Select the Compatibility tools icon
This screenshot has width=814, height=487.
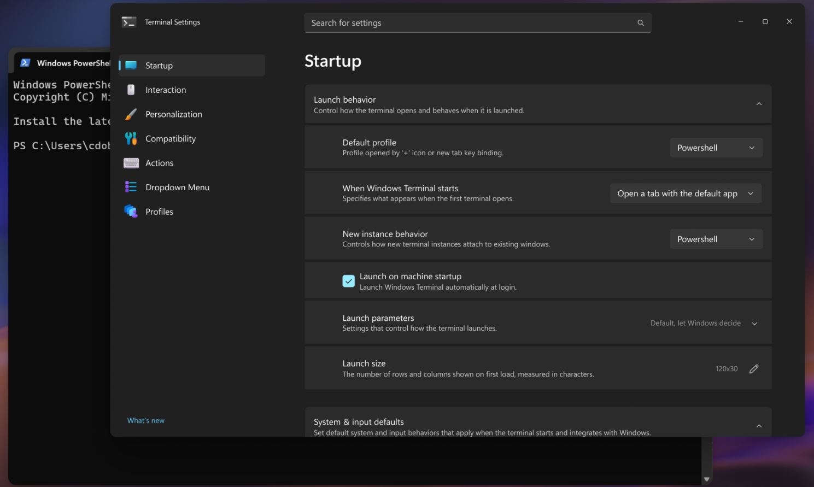click(131, 138)
